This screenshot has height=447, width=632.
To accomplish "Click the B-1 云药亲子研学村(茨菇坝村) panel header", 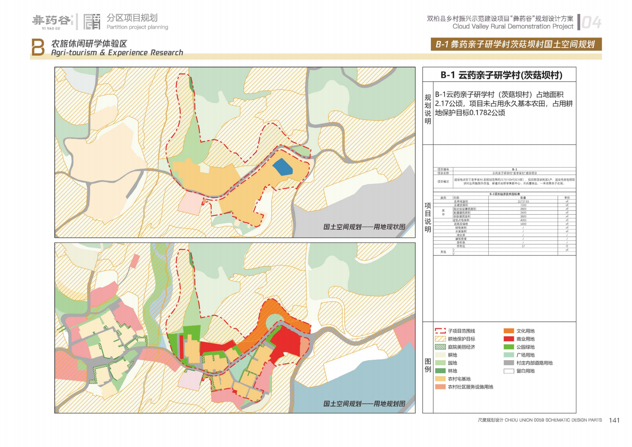I will point(501,75).
